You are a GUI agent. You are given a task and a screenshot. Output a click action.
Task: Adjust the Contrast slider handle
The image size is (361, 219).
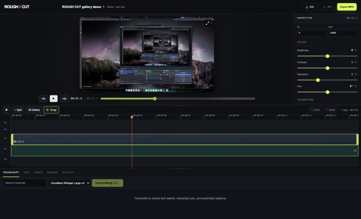327,68
